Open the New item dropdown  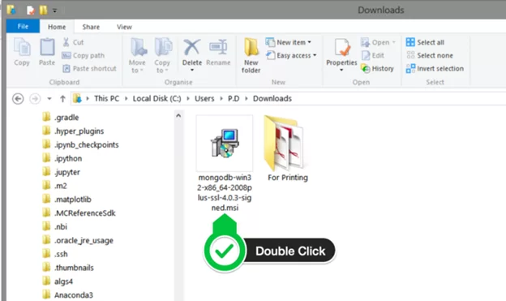(288, 42)
